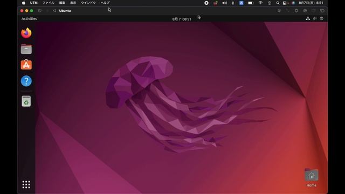The width and height of the screenshot is (345, 194).
Task: Open the UTM menu in menu bar
Action: pyautogui.click(x=33, y=3)
